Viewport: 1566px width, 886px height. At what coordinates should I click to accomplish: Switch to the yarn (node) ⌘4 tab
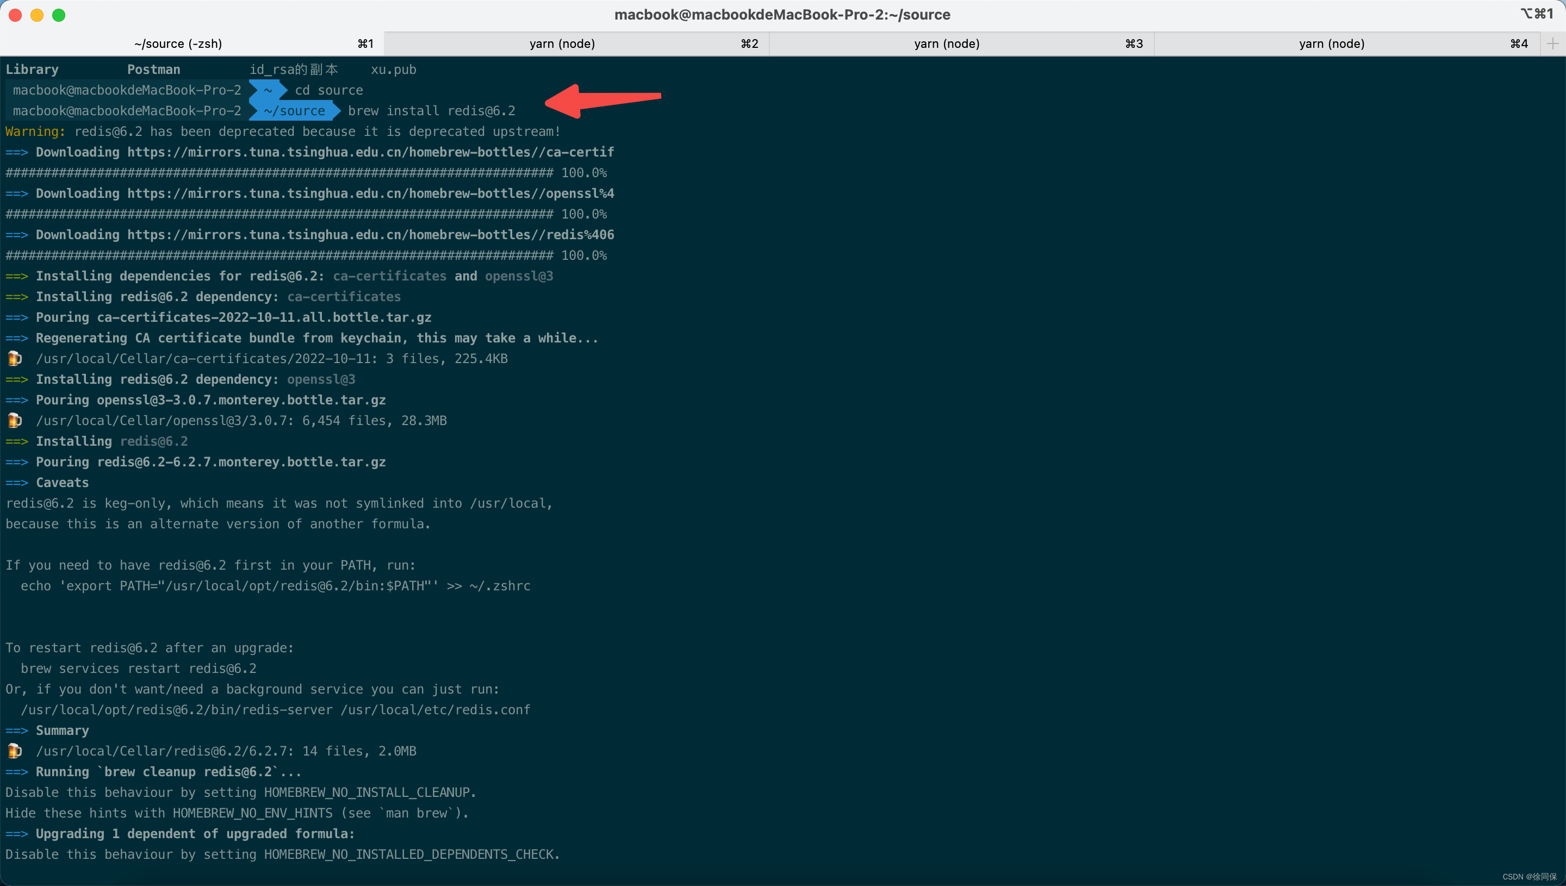coord(1331,43)
